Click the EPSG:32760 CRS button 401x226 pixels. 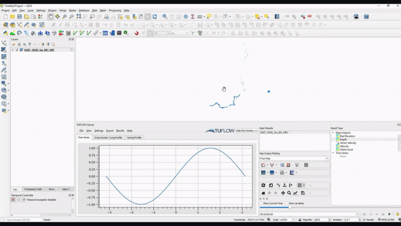(386, 219)
